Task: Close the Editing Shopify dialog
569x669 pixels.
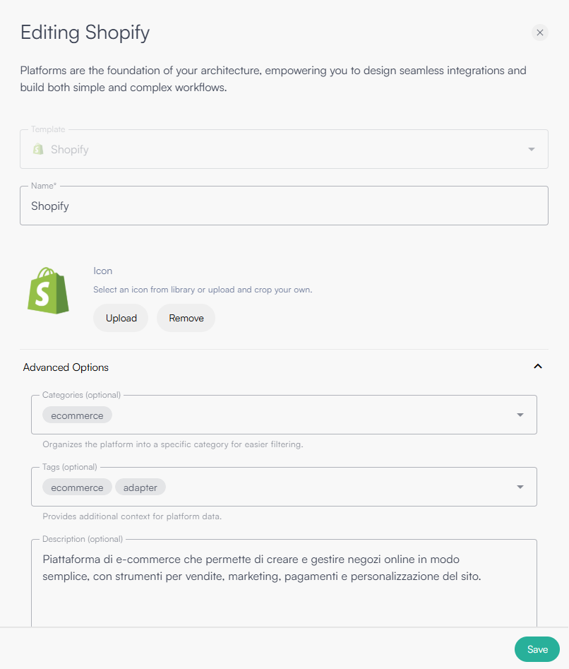Action: coord(540,32)
